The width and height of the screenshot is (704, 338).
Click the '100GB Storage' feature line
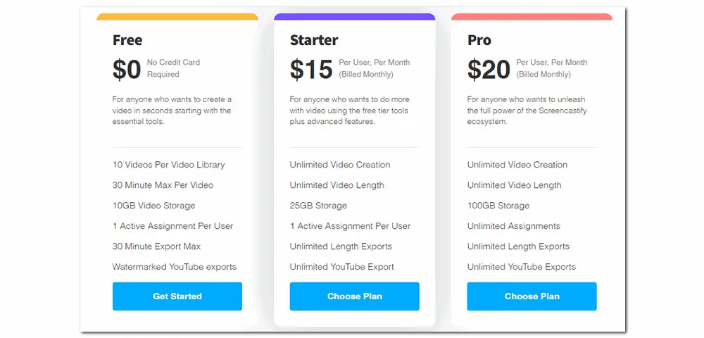coord(498,206)
